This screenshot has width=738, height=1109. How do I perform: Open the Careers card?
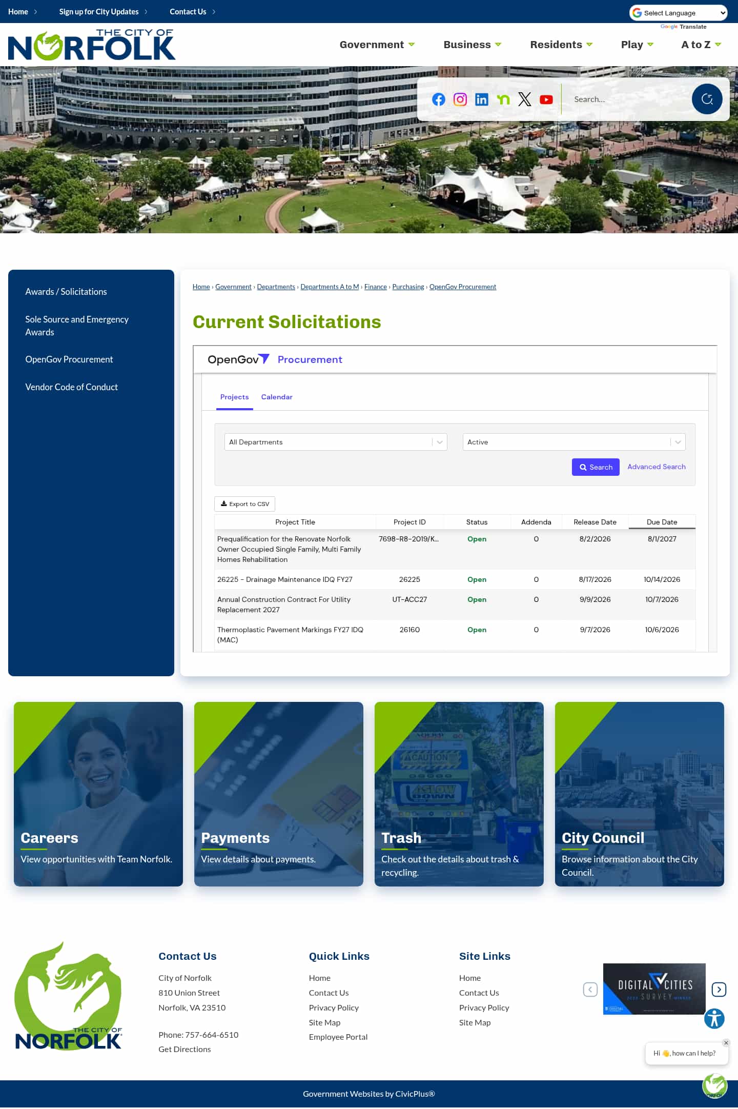click(x=98, y=794)
